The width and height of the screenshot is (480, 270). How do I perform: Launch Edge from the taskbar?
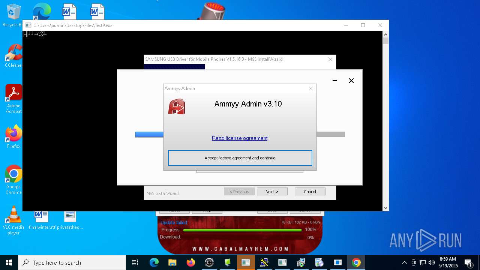(x=154, y=262)
